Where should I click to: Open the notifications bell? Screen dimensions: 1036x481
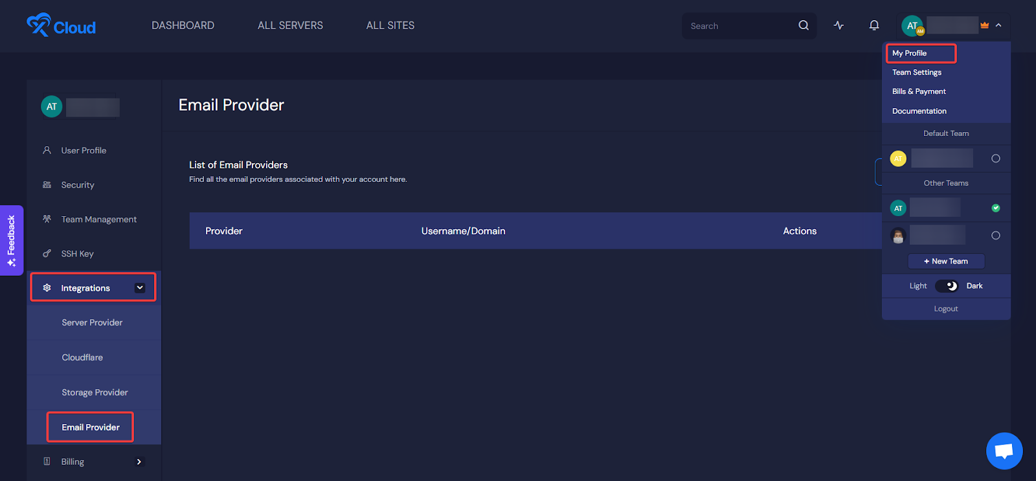(874, 25)
